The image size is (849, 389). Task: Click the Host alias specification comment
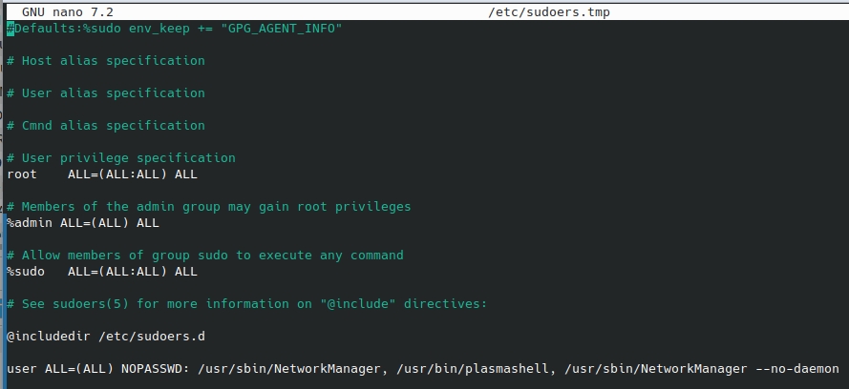[x=106, y=60]
